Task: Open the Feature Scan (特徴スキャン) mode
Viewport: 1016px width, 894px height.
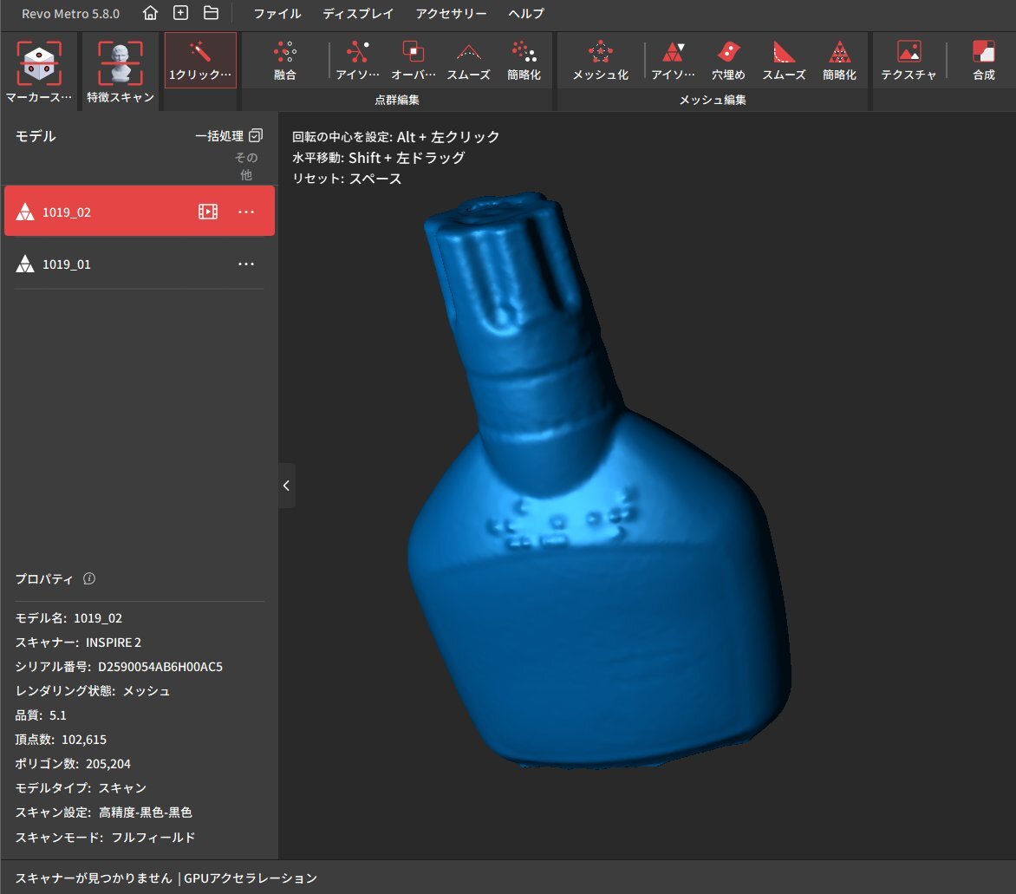Action: [x=120, y=62]
